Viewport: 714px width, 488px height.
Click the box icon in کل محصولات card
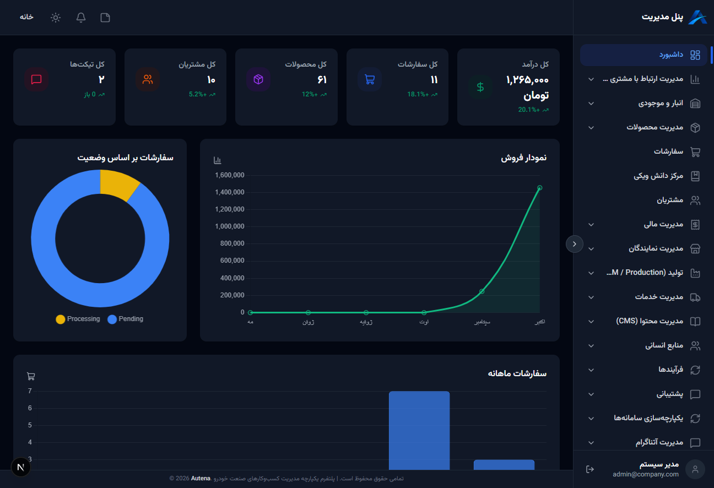click(x=258, y=79)
